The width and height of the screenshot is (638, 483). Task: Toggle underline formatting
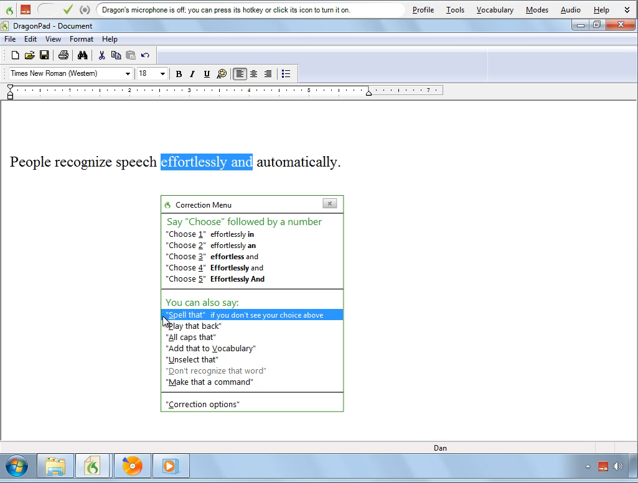[207, 74]
